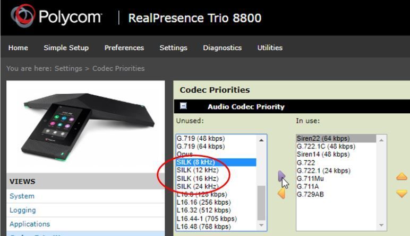Select SILK (8 kHz) codec
This screenshot has width=410, height=236.
pyautogui.click(x=216, y=162)
